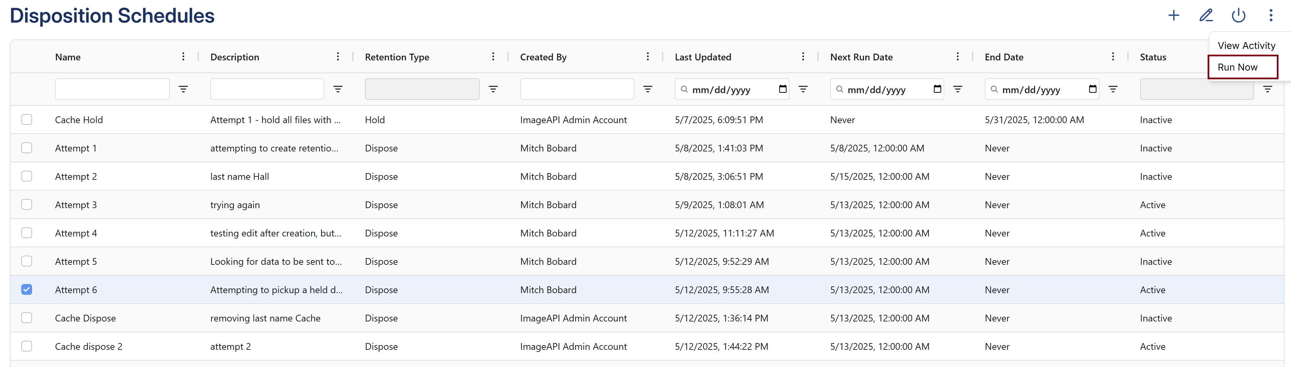Click the Name filter operator icon
The height and width of the screenshot is (367, 1291).
click(183, 89)
